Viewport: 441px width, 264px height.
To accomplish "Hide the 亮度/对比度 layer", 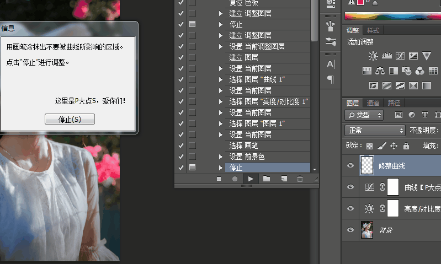I will point(350,208).
